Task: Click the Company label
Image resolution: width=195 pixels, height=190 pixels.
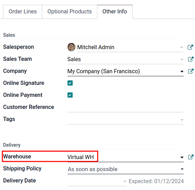Action: click(x=15, y=71)
